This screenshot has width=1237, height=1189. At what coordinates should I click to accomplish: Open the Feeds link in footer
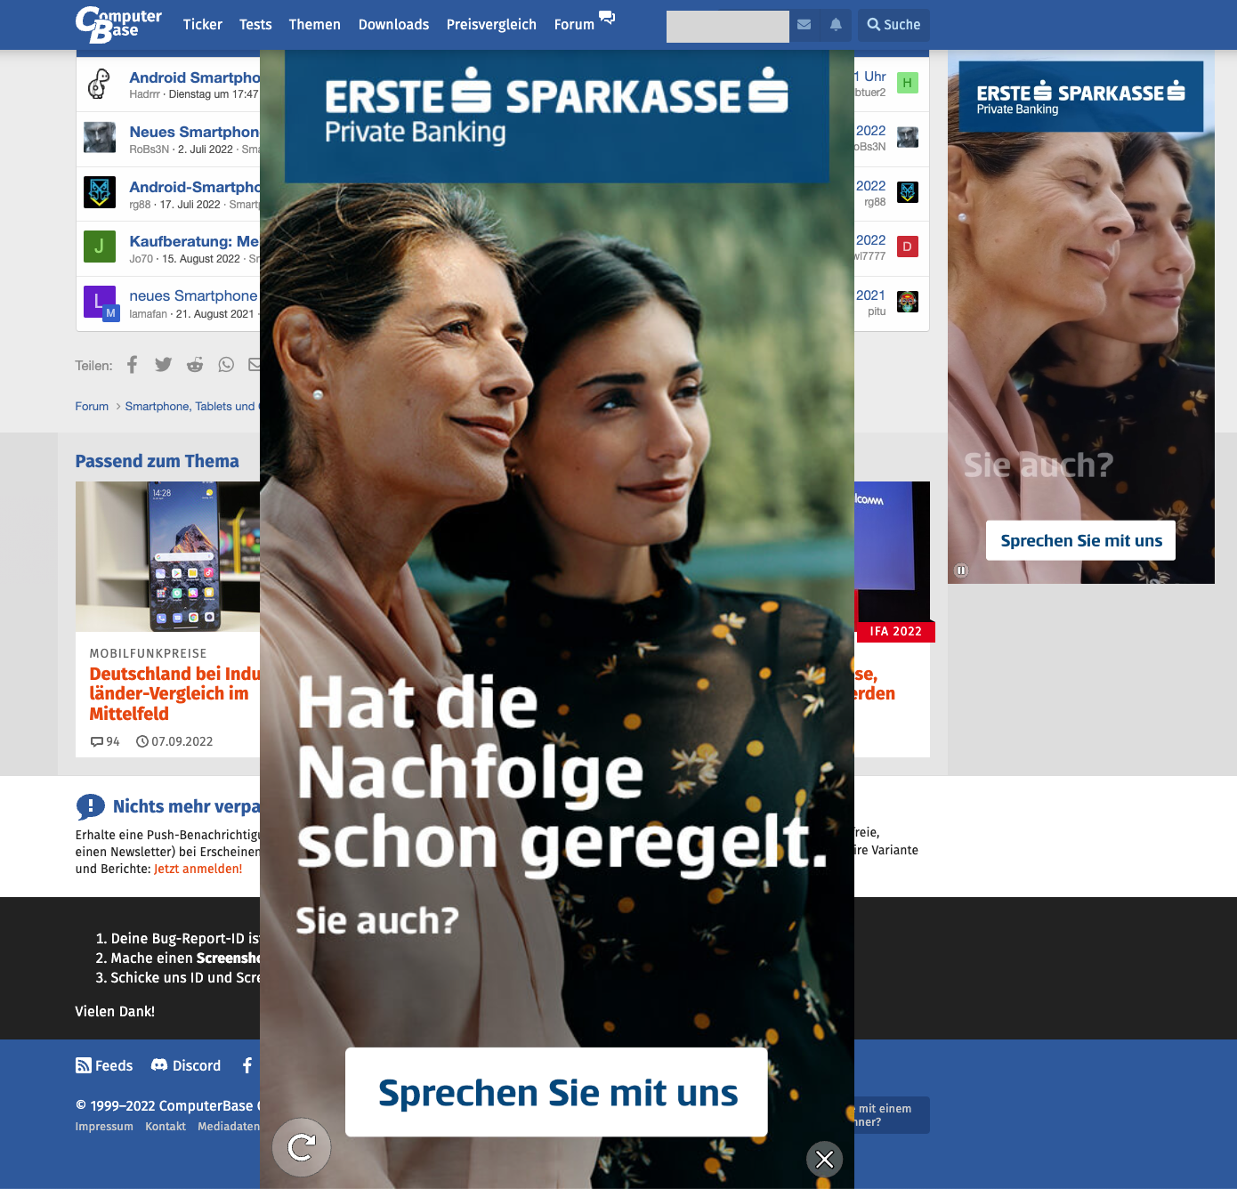pos(104,1065)
